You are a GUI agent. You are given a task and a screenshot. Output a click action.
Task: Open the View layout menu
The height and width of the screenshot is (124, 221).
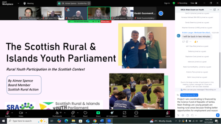point(193,3)
